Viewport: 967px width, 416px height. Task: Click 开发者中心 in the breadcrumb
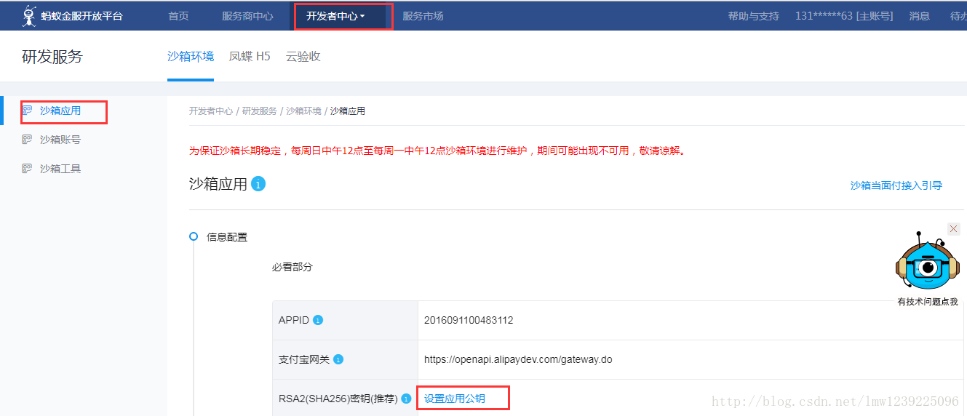click(x=211, y=111)
